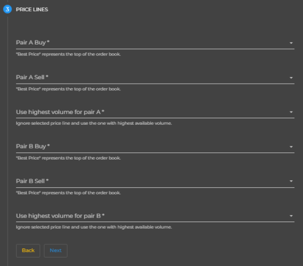This screenshot has width=303, height=266.
Task: Open the Pair A Sell dropdown field
Action: click(x=155, y=77)
